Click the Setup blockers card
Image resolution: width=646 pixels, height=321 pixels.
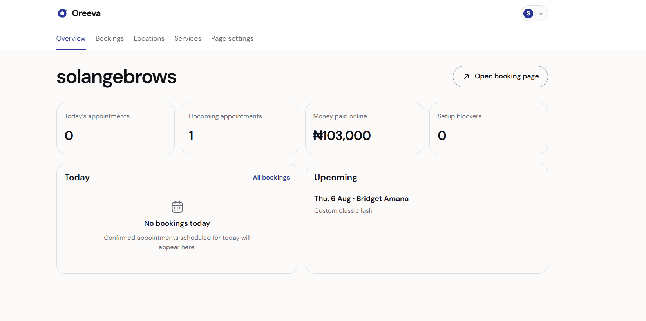(489, 129)
